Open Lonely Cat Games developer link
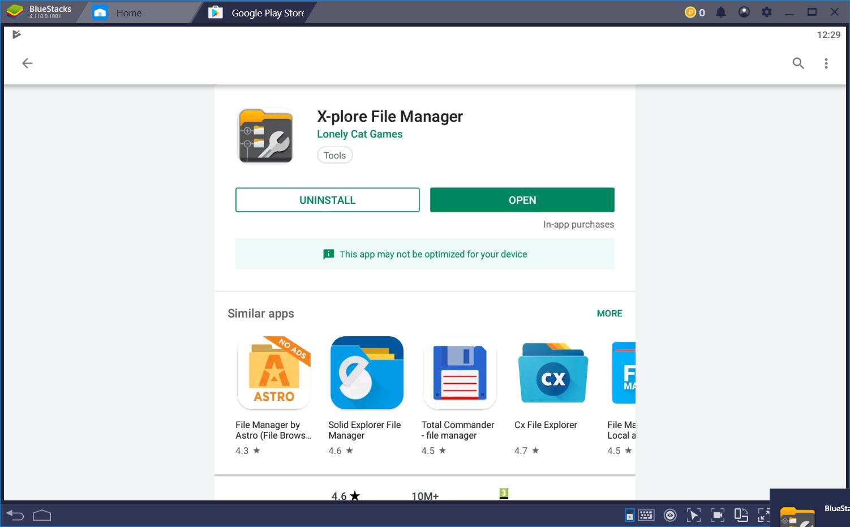Image resolution: width=850 pixels, height=527 pixels. click(360, 134)
